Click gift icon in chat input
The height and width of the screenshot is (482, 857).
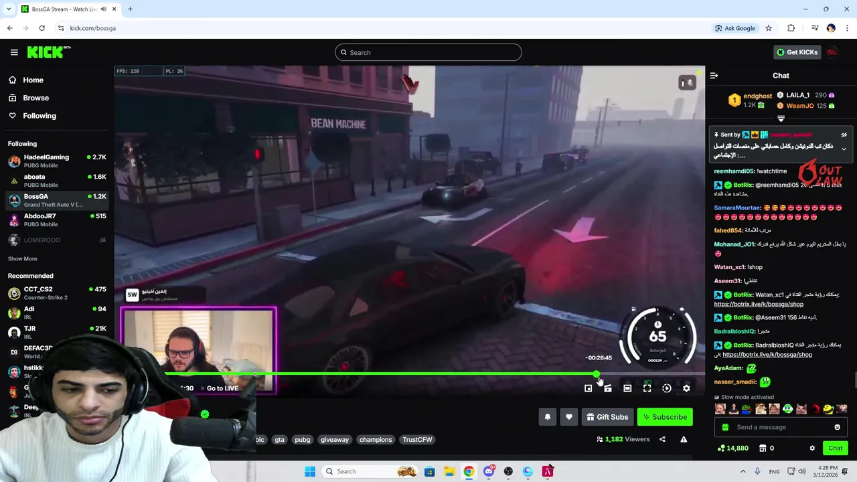click(x=724, y=427)
